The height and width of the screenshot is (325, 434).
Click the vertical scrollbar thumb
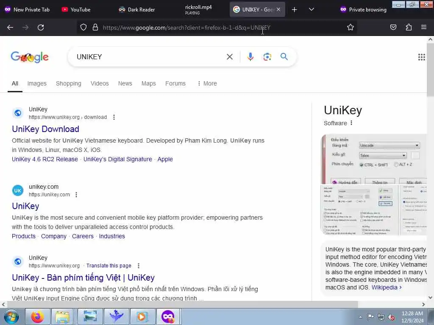430,70
